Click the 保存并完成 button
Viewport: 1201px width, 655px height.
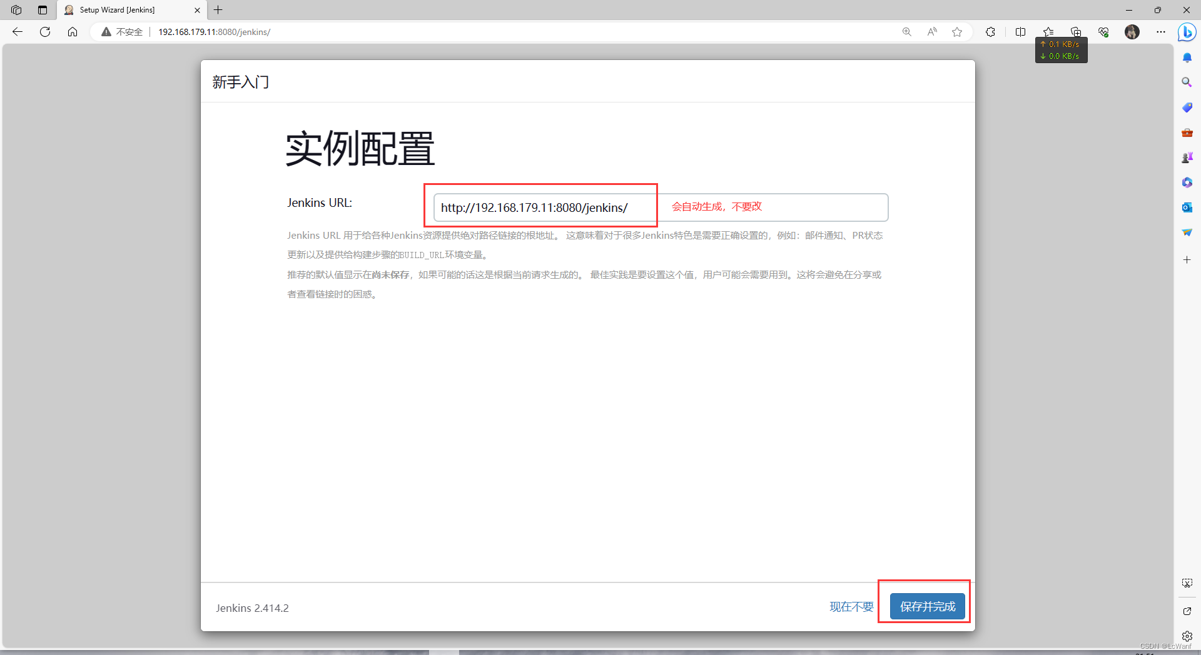927,606
